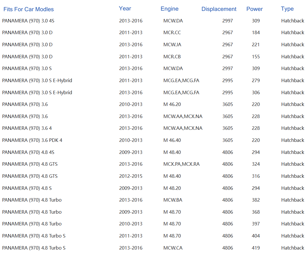Select engine code M 46.20
Screen dimensions: 308x253
pos(172,105)
